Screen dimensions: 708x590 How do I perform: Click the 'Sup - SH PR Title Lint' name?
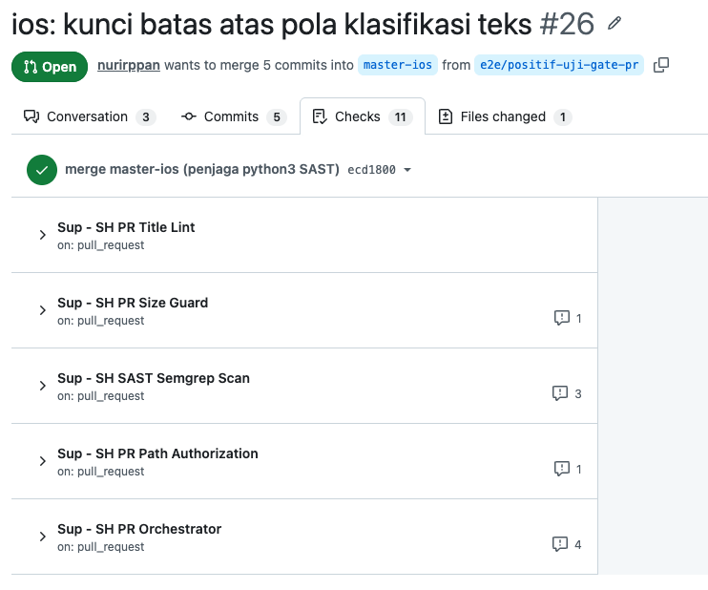coord(126,227)
